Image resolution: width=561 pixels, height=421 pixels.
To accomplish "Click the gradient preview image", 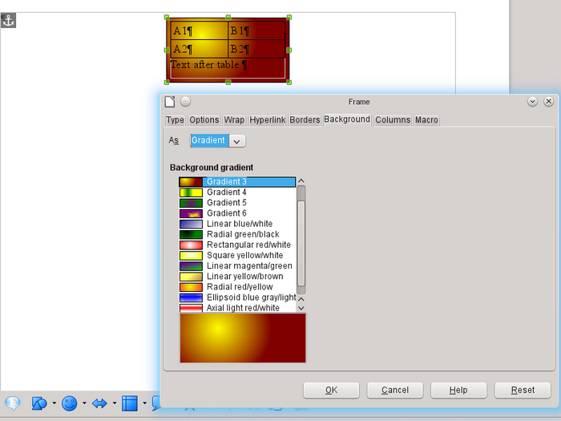I will click(x=243, y=338).
